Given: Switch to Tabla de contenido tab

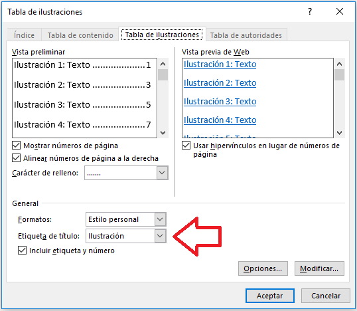Looking at the screenshot, I should coord(80,35).
